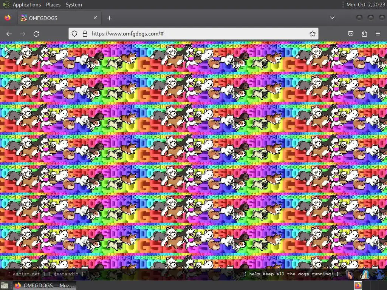This screenshot has width=387, height=290.
Task: Select the OMFGDOGS browser tab
Action: click(59, 18)
